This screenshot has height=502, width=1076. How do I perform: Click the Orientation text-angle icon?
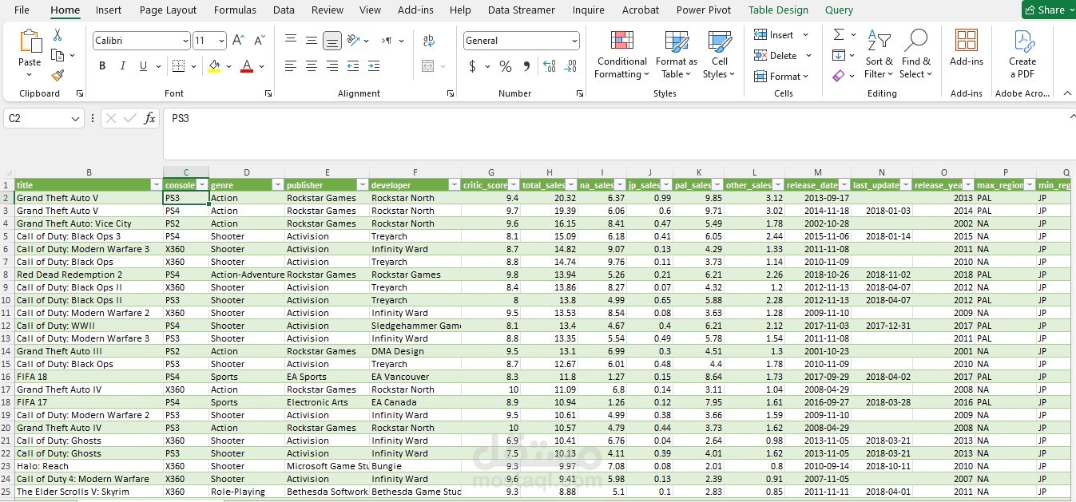coord(355,40)
